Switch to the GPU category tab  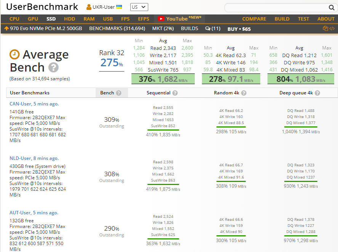click(x=33, y=19)
